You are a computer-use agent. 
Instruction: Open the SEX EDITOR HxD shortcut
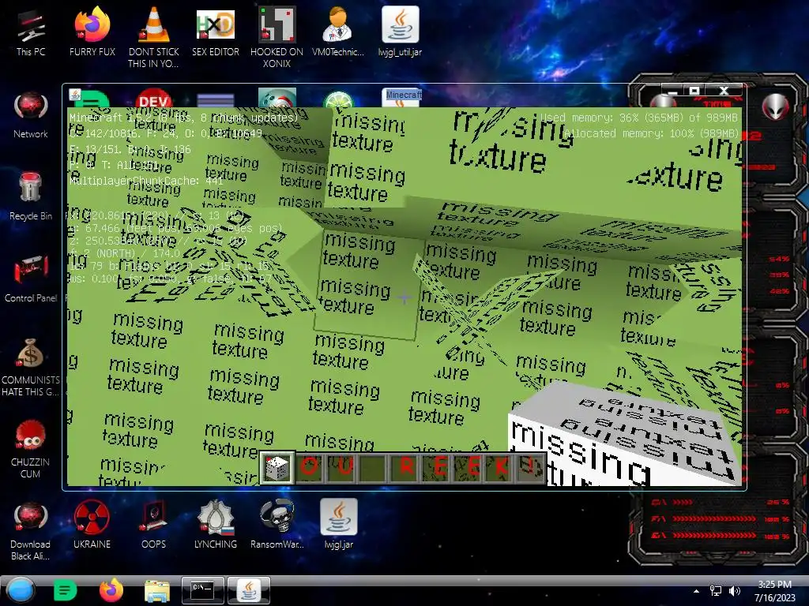click(x=215, y=33)
